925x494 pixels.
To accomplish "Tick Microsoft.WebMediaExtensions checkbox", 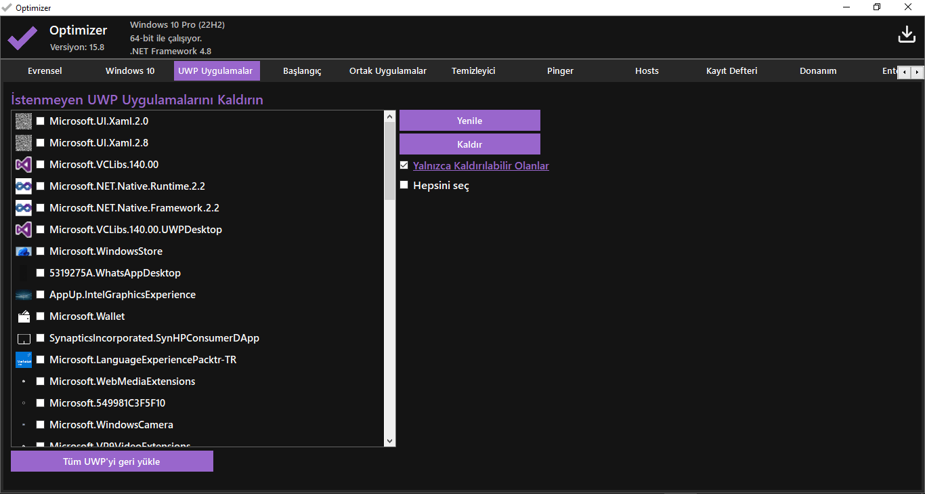I will point(41,382).
